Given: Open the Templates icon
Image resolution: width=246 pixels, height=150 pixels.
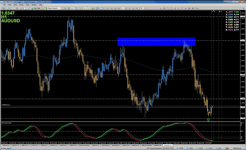Looking at the screenshot, I should (x=102, y=8).
